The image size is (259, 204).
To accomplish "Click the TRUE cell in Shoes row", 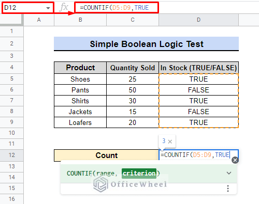I will point(198,79).
